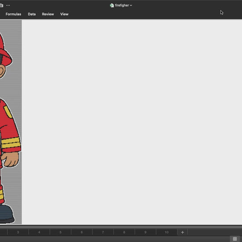Open sheet tab 6
The width and height of the screenshot is (242, 242).
pyautogui.click(x=82, y=232)
